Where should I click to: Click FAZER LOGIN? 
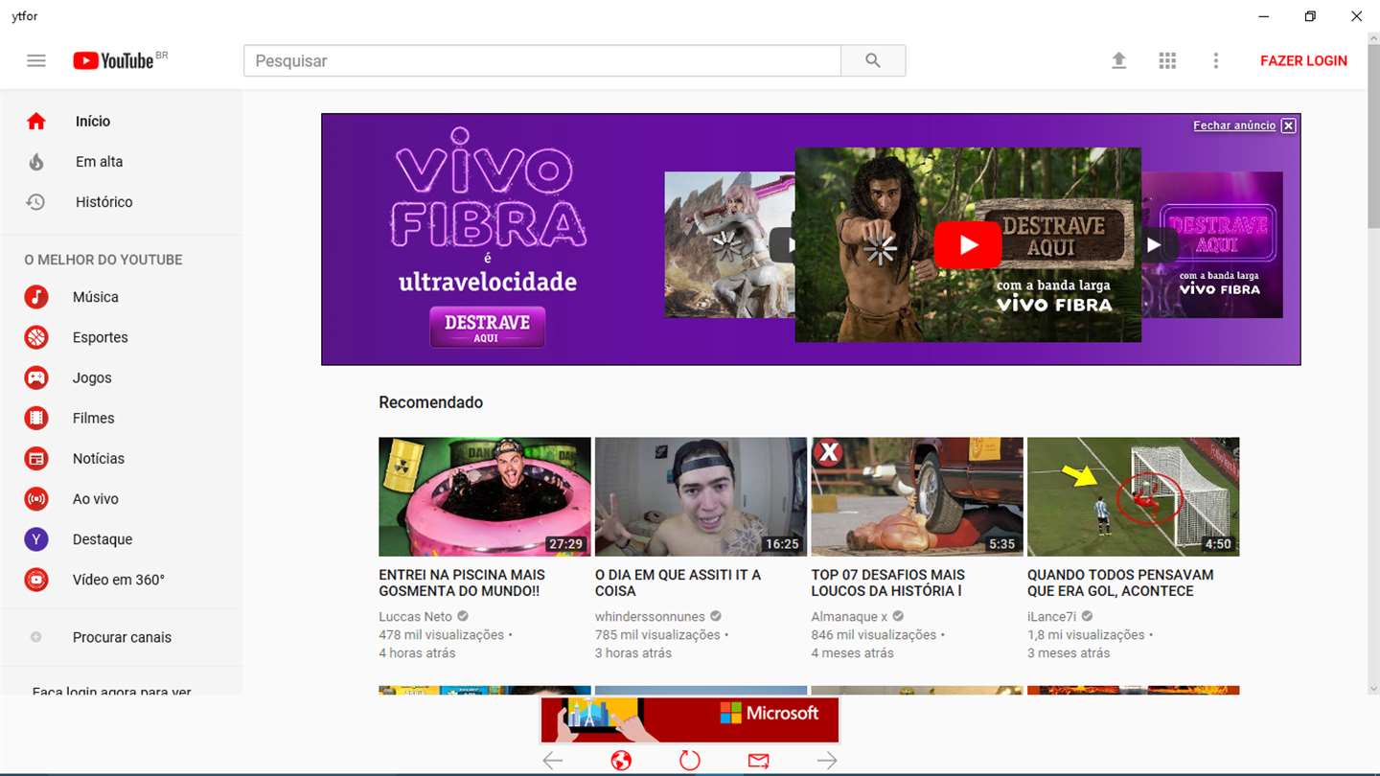click(x=1303, y=60)
